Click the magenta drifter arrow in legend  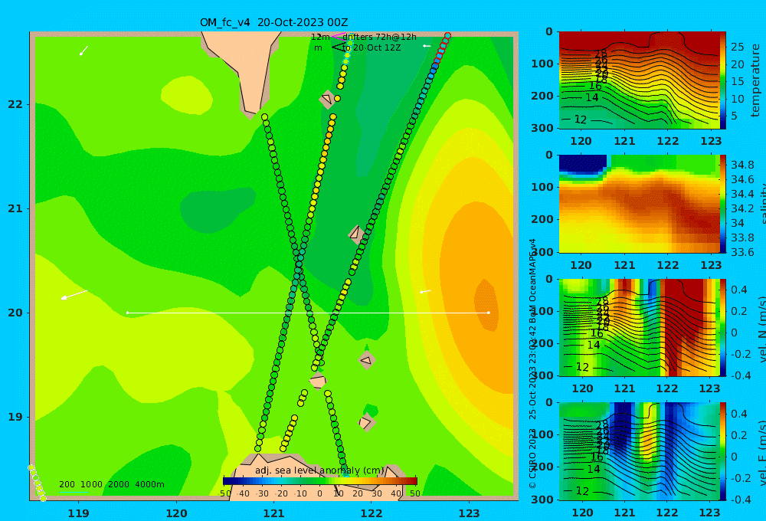(x=338, y=36)
